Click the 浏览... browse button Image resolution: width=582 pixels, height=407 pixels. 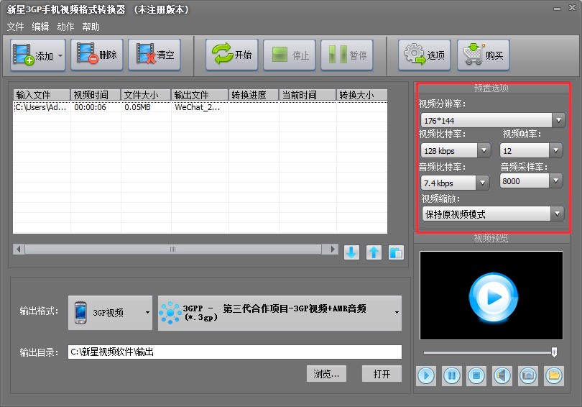[326, 374]
